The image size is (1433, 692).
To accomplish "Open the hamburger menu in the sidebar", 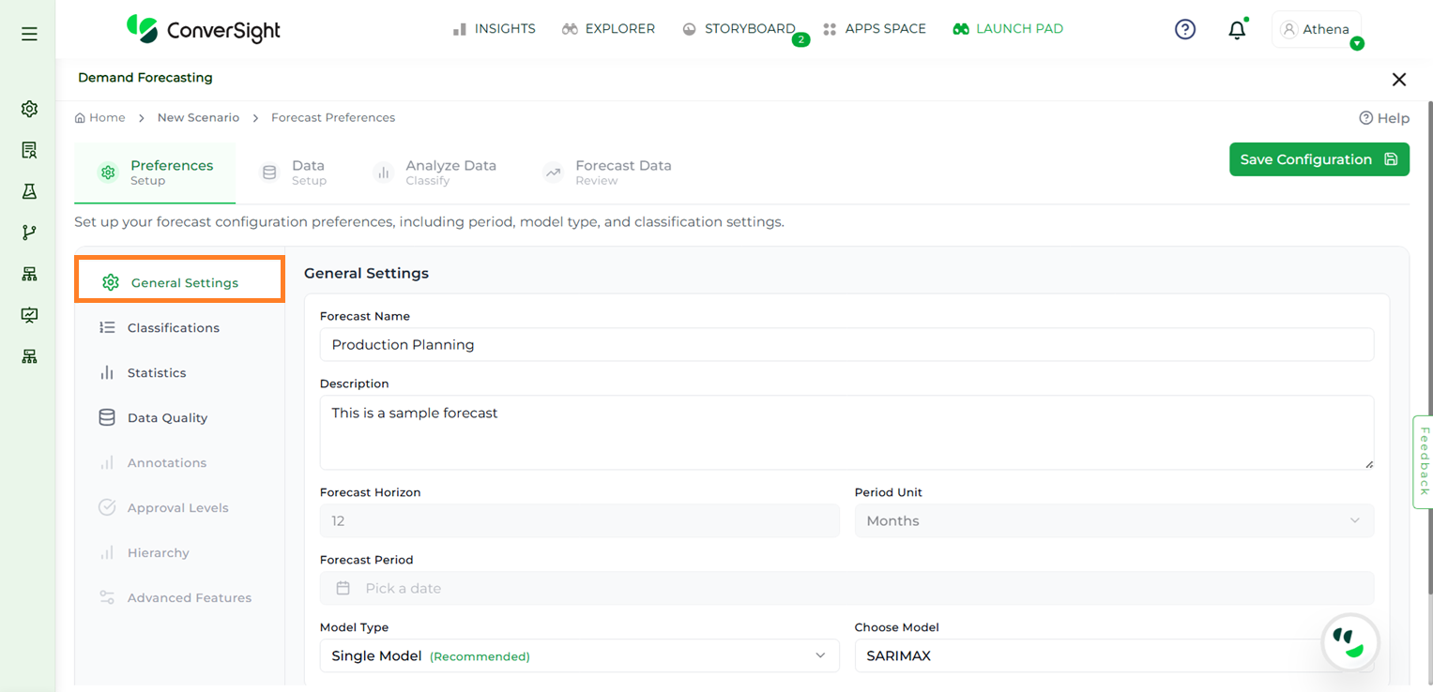I will pos(29,34).
